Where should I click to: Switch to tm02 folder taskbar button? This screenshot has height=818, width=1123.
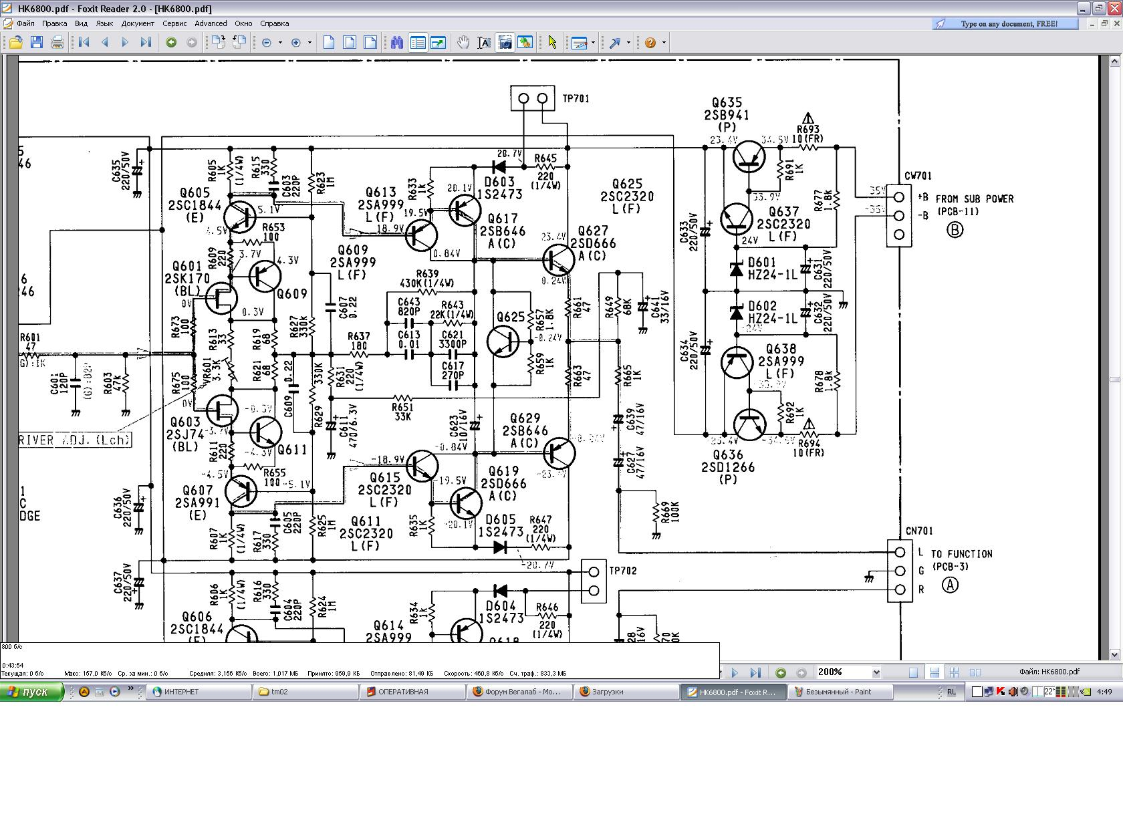(x=305, y=692)
